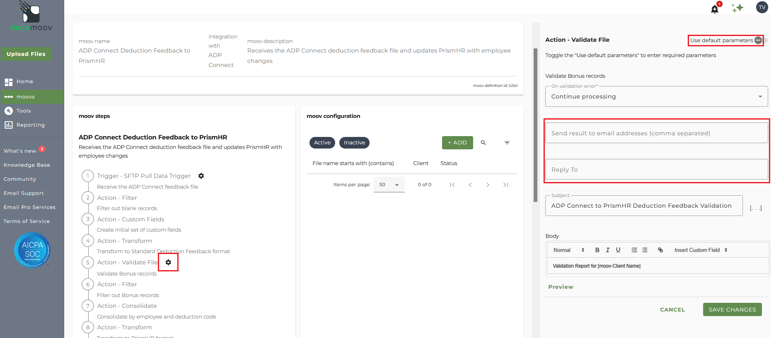Click the filter icon in moov configuration
Screen dimensions: 771x338
(507, 143)
